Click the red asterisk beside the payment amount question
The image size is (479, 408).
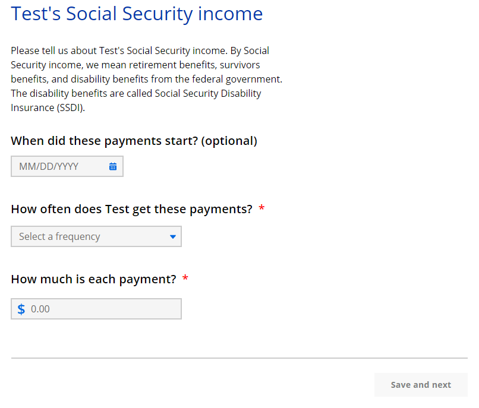[x=185, y=280]
